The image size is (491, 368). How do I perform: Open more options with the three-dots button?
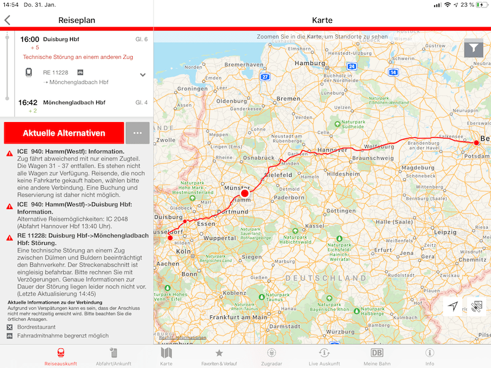(137, 133)
